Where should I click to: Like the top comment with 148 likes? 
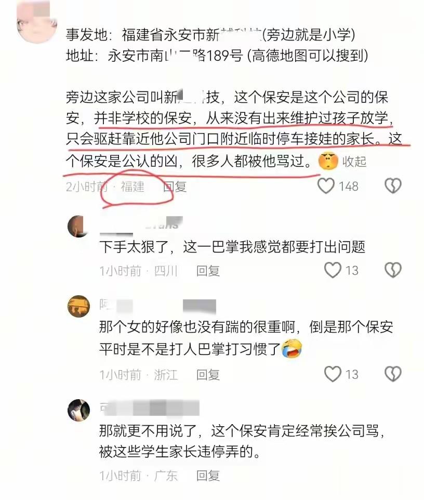click(326, 186)
